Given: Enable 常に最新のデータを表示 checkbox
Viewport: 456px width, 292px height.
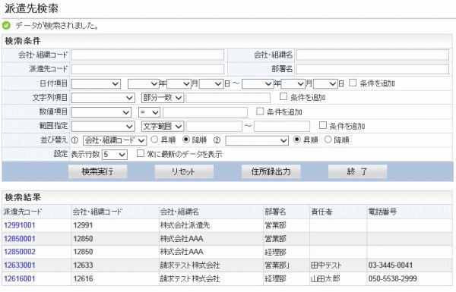Looking at the screenshot, I should click(x=141, y=153).
